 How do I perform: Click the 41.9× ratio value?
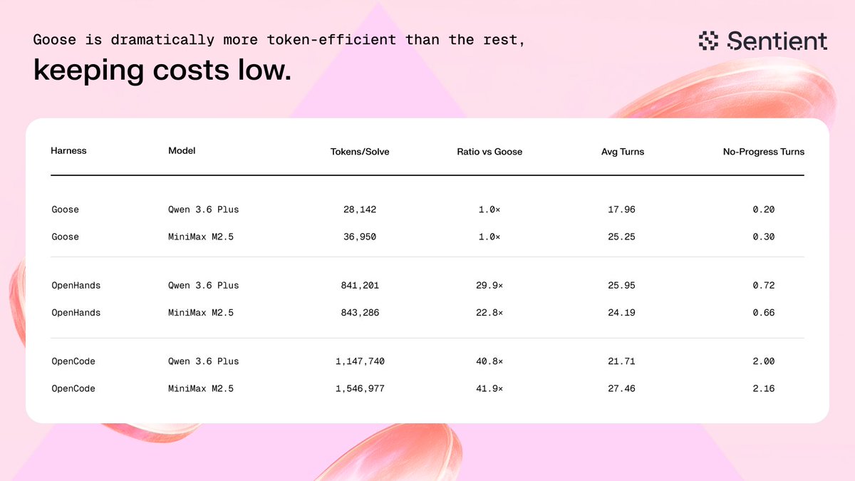489,388
